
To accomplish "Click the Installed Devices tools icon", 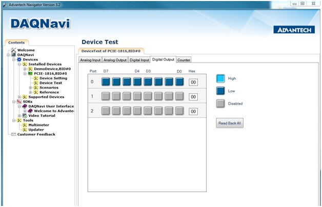I will [x=25, y=64].
